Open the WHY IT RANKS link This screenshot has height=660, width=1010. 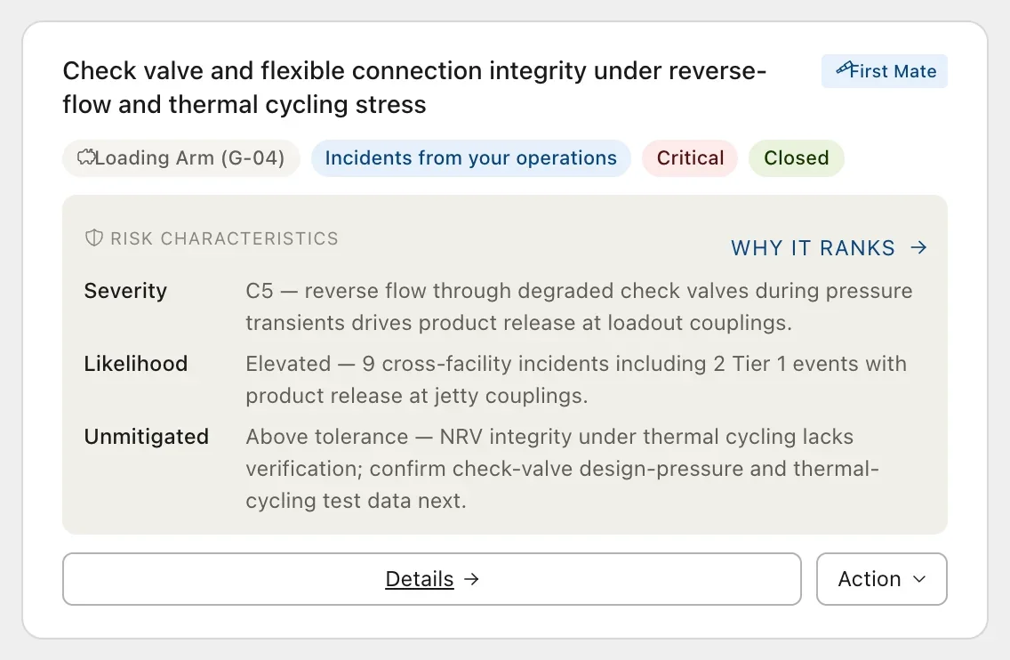click(x=829, y=247)
